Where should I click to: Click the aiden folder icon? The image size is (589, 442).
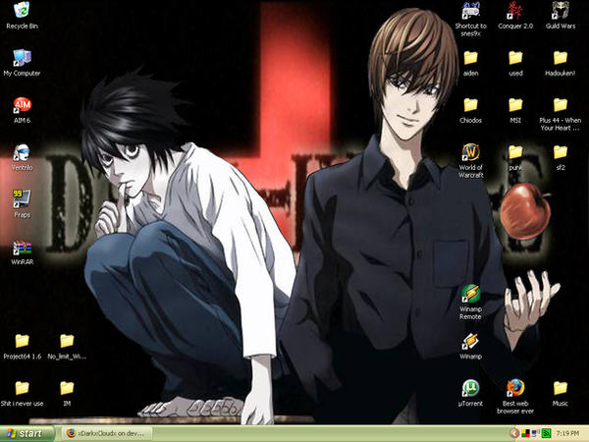470,58
